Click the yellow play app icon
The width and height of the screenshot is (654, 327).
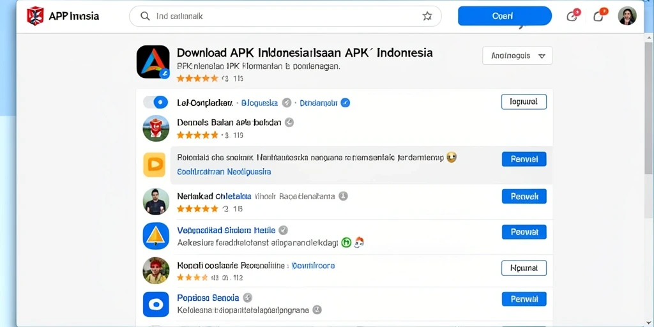pos(155,165)
